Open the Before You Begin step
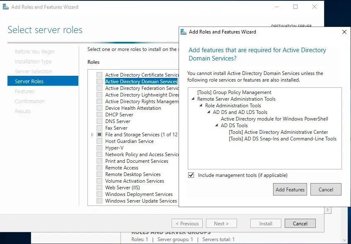351x244 pixels. point(34,51)
